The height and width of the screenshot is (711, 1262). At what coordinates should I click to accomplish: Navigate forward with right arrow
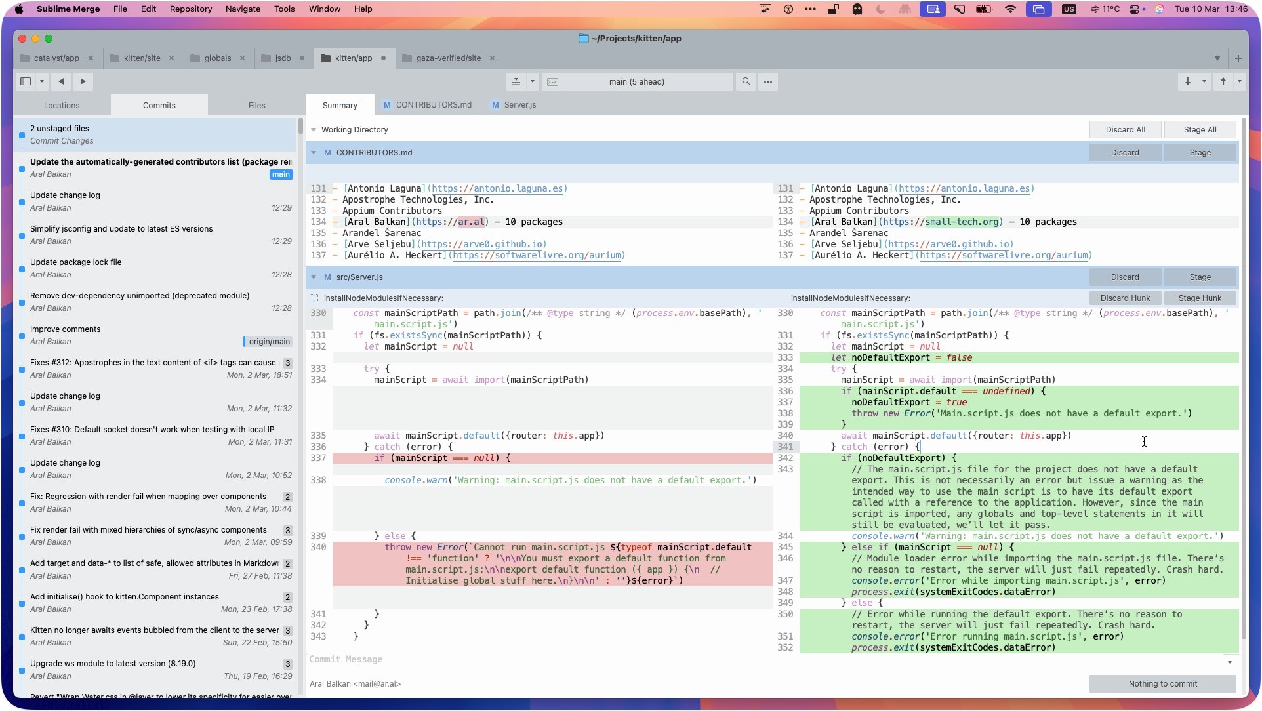coord(83,81)
